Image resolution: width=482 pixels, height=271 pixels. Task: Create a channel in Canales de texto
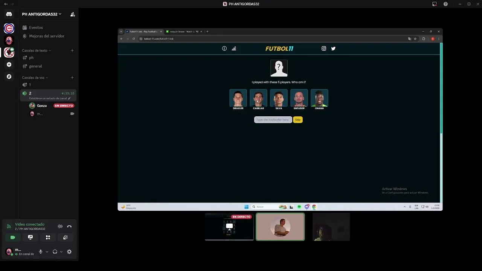pyautogui.click(x=72, y=50)
